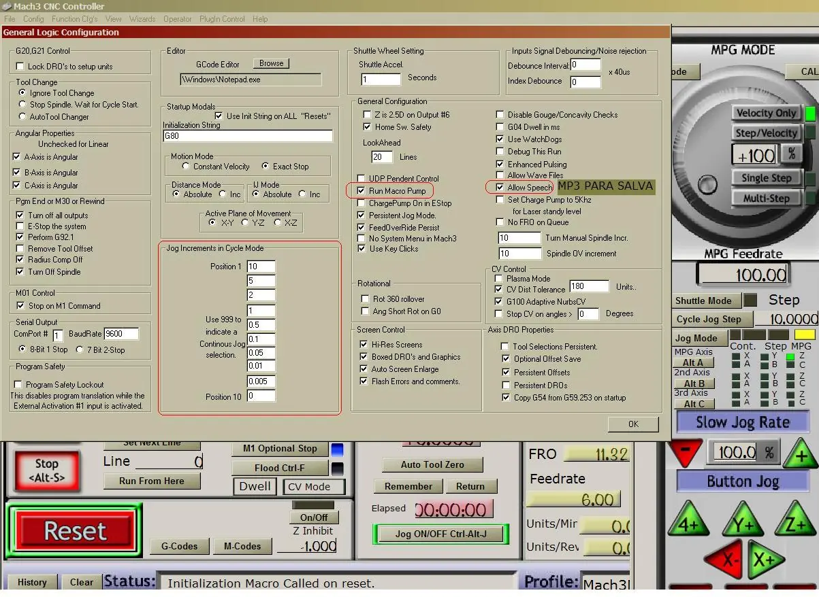Toggle Use WatchDogs checkbox
Viewport: 819px width, 597px height.
click(500, 139)
